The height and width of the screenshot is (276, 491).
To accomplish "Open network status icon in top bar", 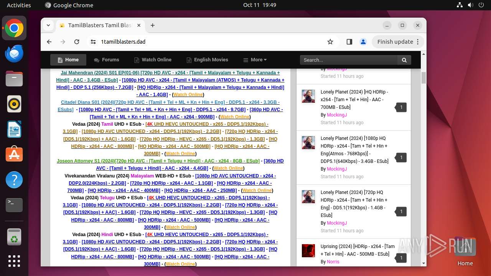I will [460, 5].
